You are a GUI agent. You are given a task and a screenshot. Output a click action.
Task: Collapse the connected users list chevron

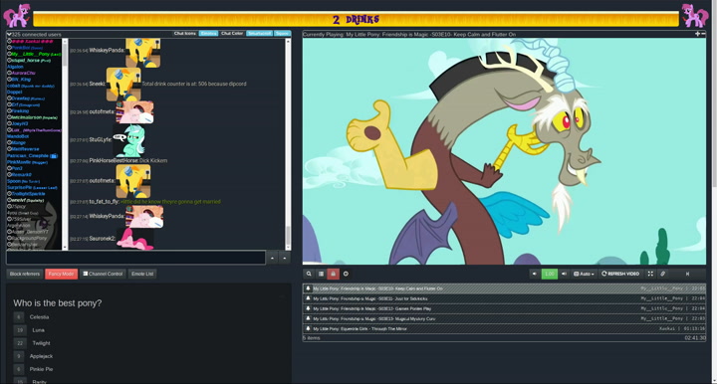pyautogui.click(x=9, y=34)
